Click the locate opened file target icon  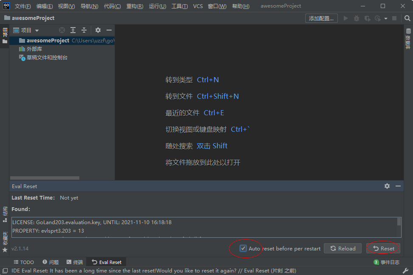tap(62, 30)
